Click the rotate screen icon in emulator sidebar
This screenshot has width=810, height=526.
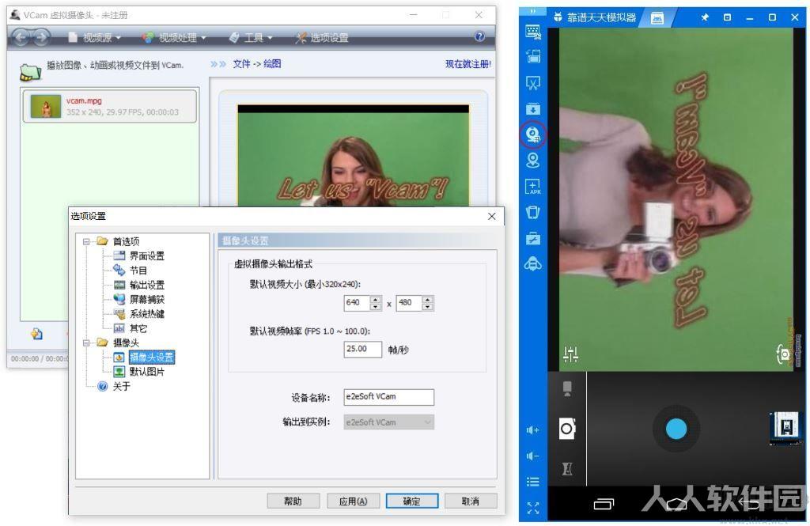532,56
